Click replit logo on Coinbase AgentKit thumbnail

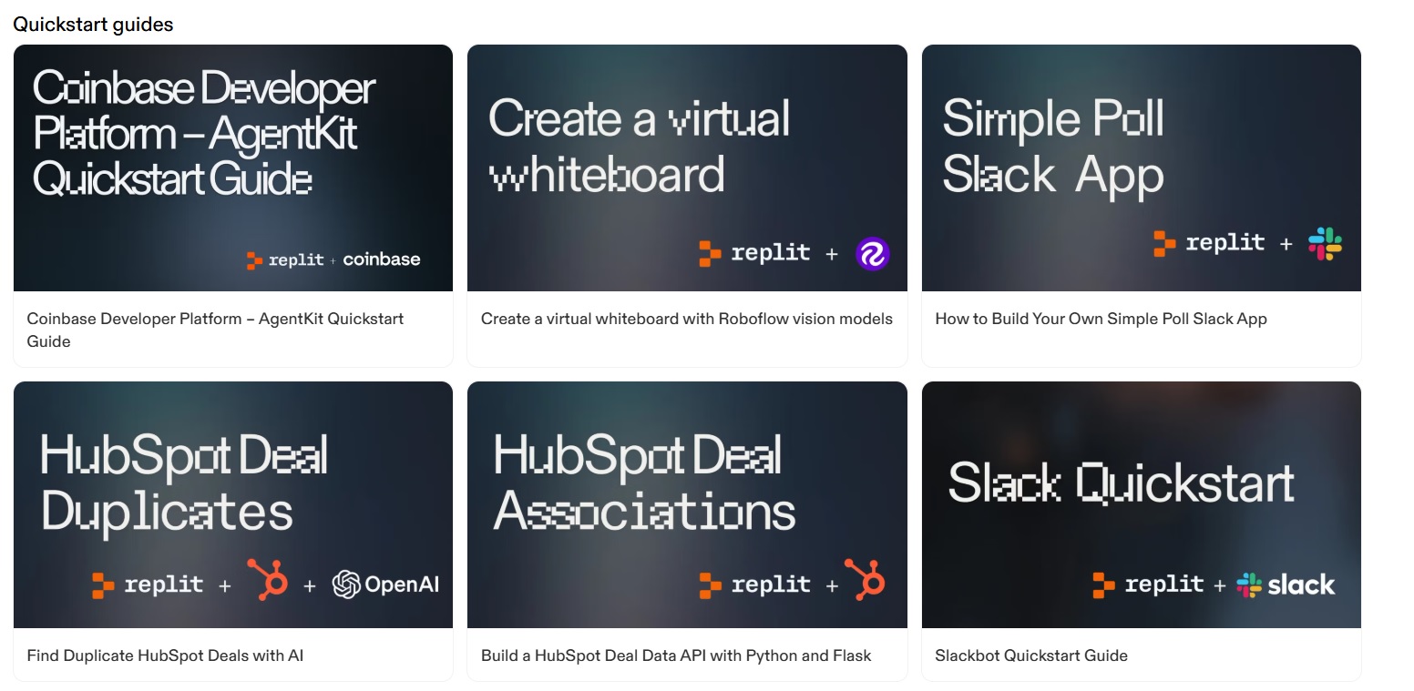tap(285, 260)
